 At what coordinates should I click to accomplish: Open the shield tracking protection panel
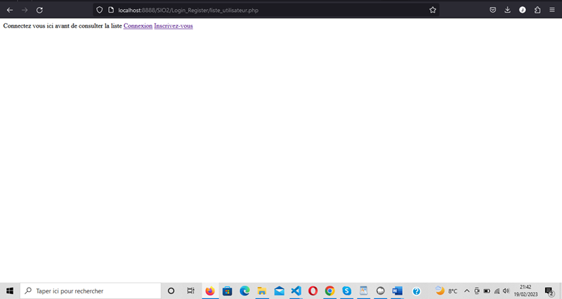click(x=100, y=10)
